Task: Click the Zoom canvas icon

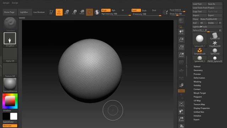Action: (x=181, y=39)
